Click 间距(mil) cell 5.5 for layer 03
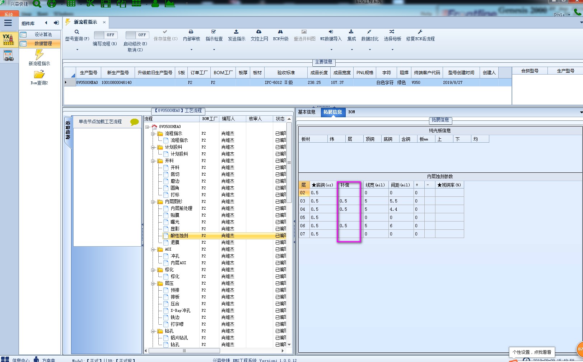Image resolution: width=583 pixels, height=362 pixels. (x=401, y=201)
